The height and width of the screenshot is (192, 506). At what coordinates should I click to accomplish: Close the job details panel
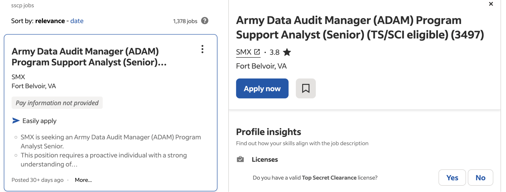point(491,4)
